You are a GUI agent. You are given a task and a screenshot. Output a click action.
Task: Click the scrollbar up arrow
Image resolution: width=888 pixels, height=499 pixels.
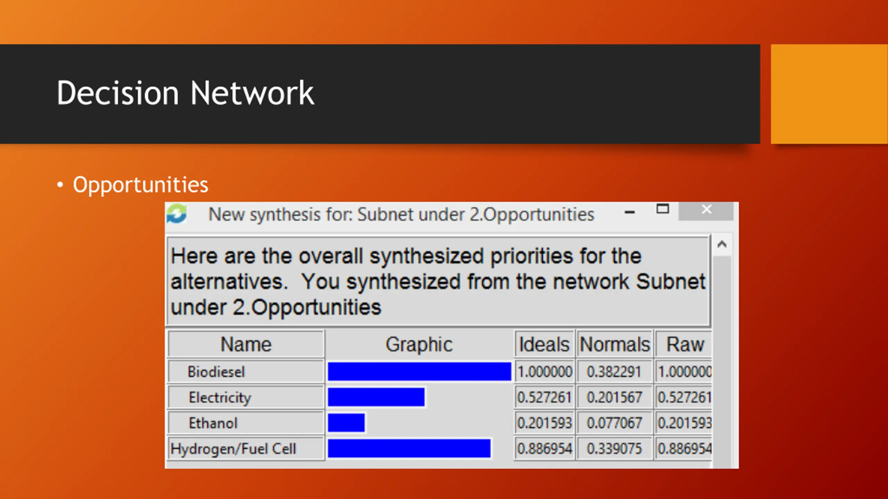click(x=722, y=245)
